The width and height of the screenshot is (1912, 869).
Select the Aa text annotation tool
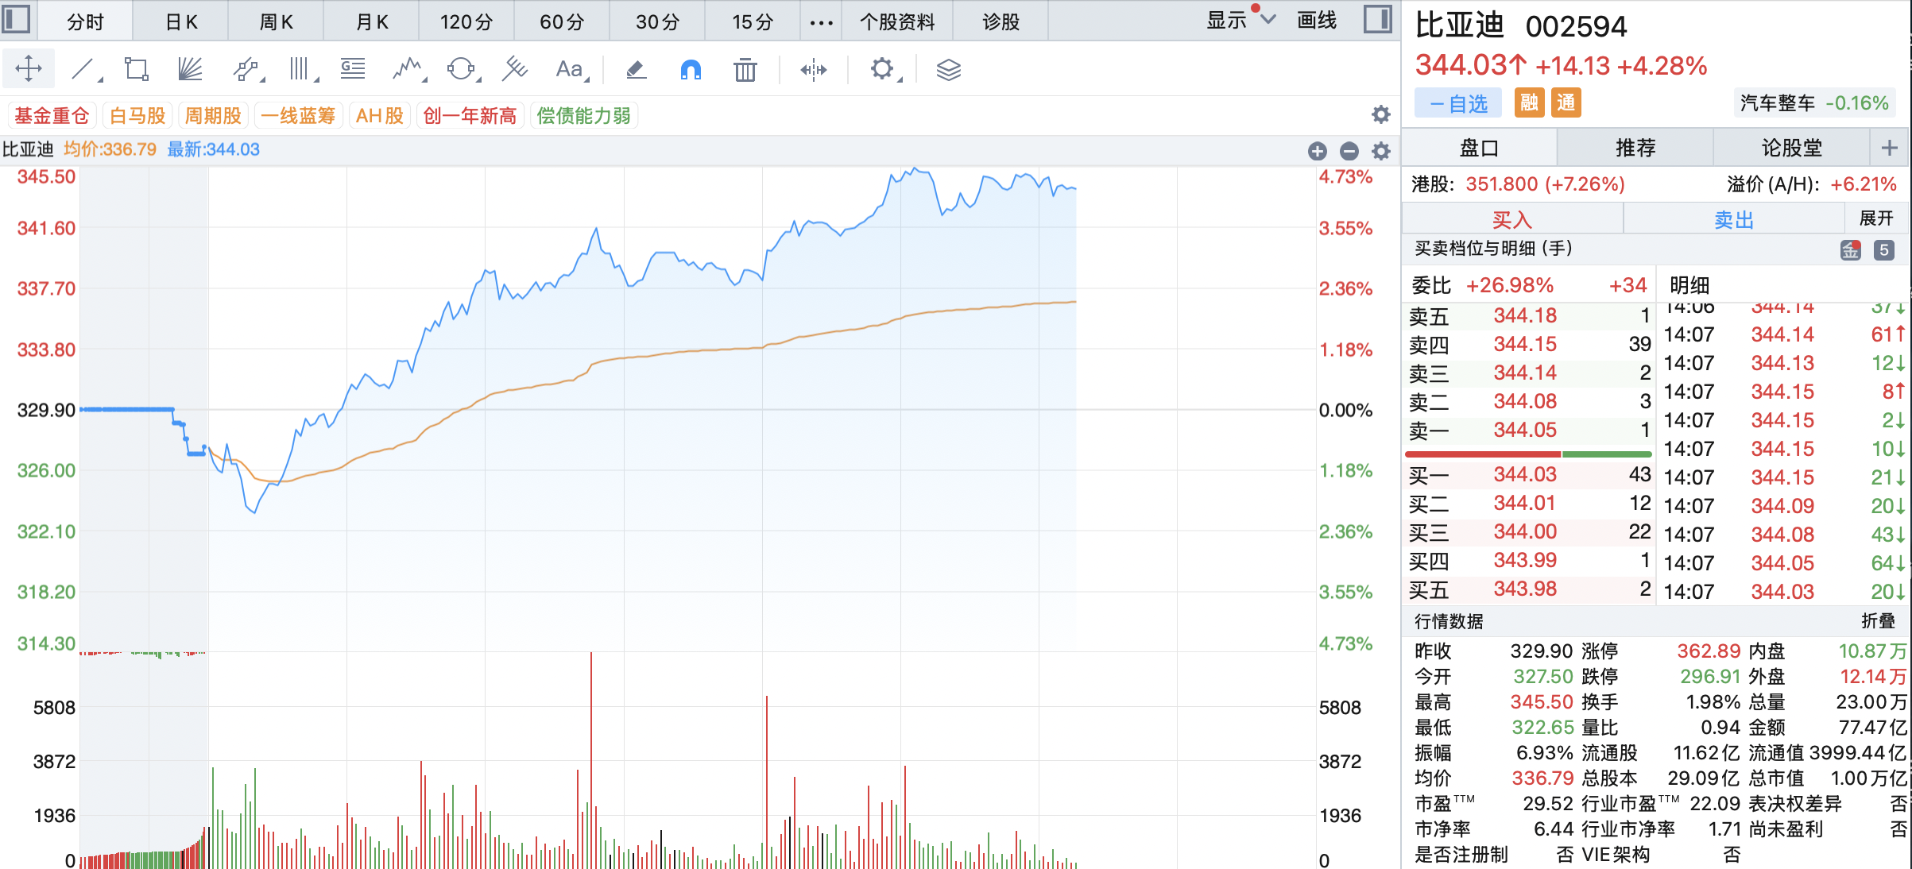tap(569, 70)
